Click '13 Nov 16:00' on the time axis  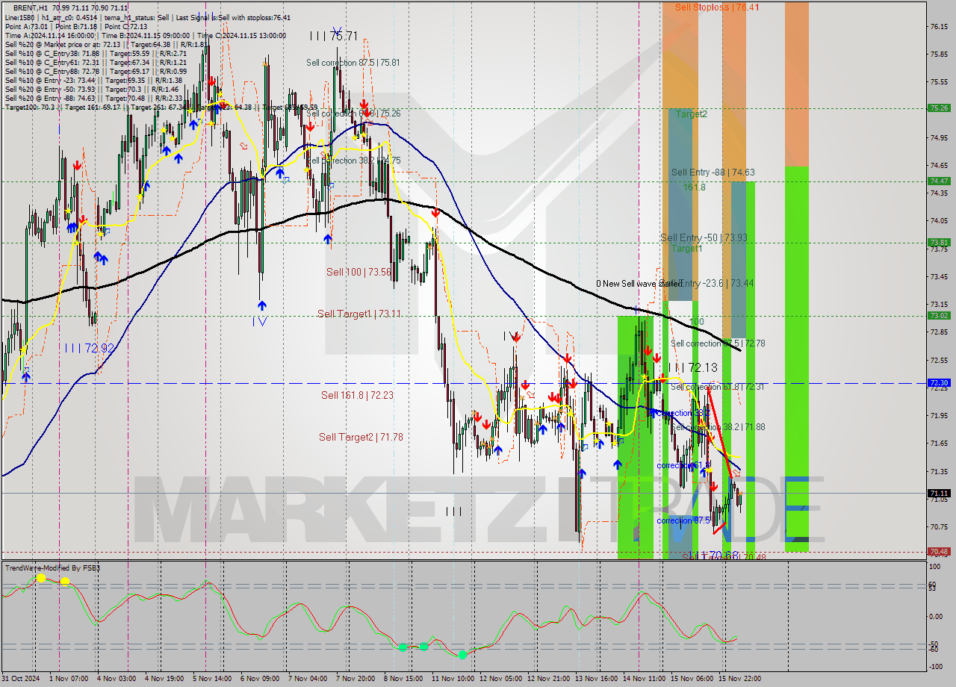596,679
